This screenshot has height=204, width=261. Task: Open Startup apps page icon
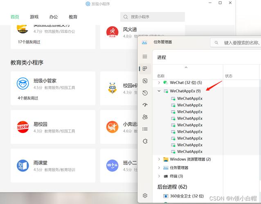tap(145, 105)
